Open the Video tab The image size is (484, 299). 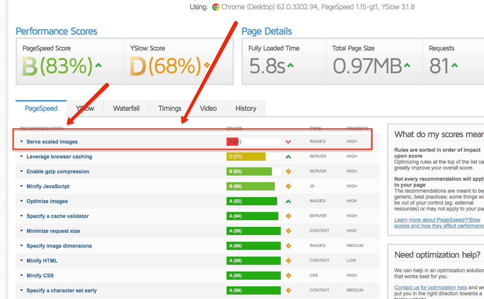tap(208, 109)
